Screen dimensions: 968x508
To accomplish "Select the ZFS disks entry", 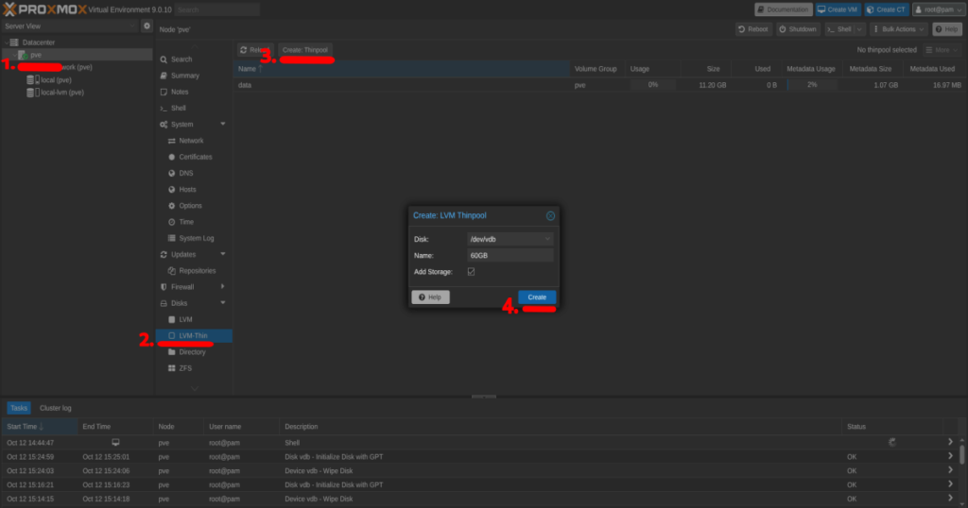I will [x=185, y=368].
